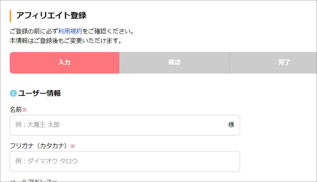Click the red required mark beside 名前
Screen dimensions: 317x182
[24, 110]
